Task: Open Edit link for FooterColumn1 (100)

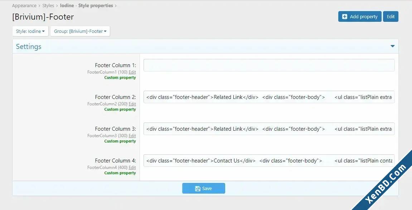Action: point(132,72)
